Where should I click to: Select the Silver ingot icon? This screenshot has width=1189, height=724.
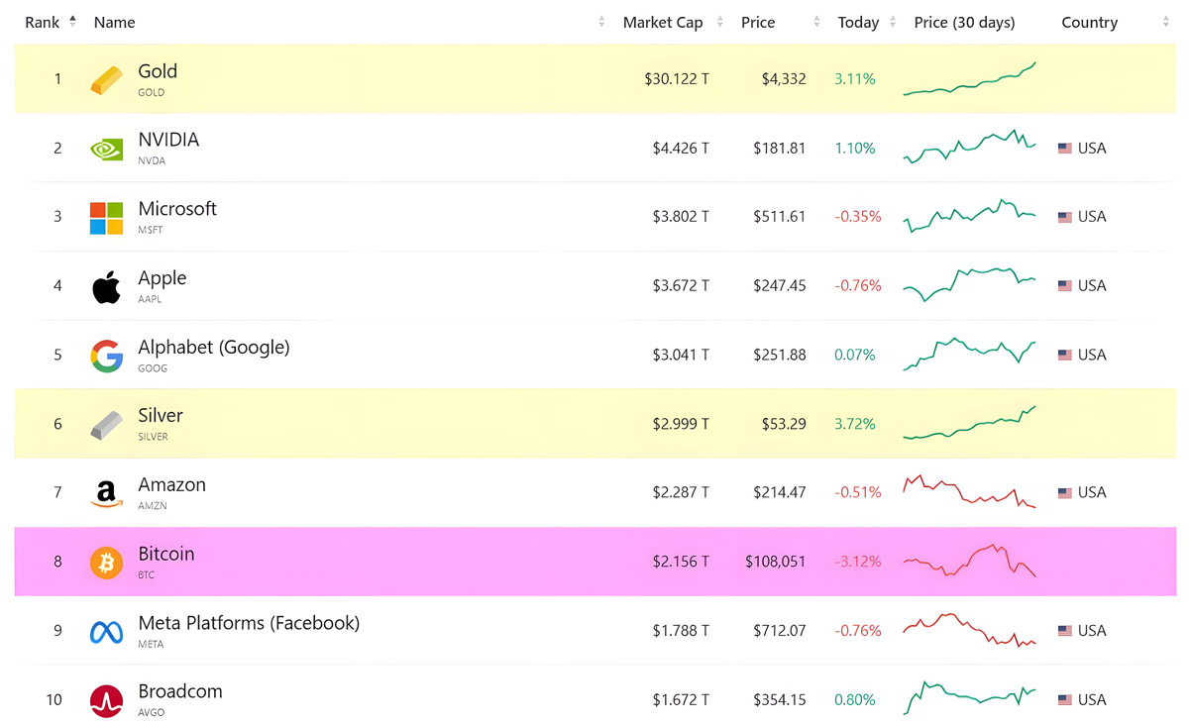[x=106, y=423]
